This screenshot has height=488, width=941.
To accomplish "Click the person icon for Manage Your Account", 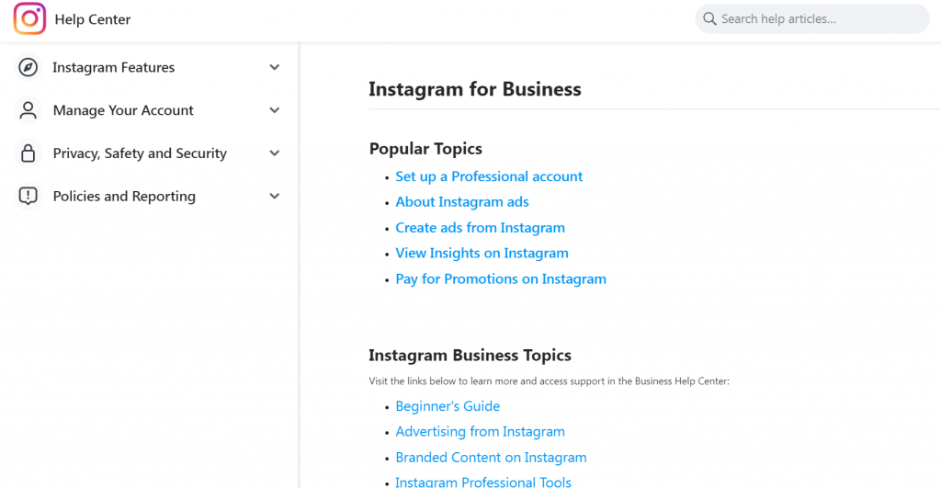I will click(28, 110).
